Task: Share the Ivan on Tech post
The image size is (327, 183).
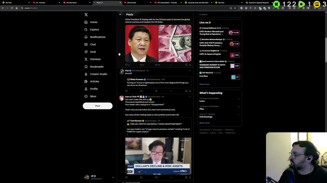Action: click(x=190, y=178)
